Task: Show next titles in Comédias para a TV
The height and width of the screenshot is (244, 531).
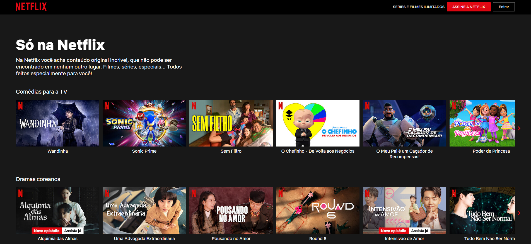Action: (x=519, y=128)
